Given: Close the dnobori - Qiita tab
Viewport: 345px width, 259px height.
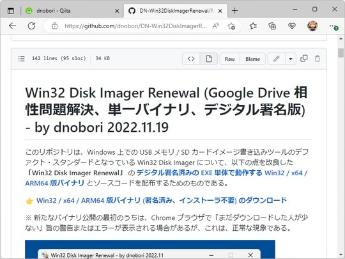Looking at the screenshot, I should pos(117,11).
